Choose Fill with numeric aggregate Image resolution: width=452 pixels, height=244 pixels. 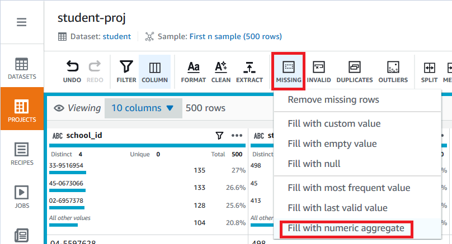coord(346,228)
